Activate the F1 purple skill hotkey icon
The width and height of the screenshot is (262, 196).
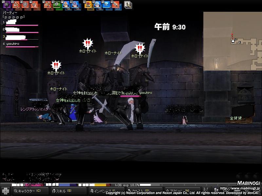(x=7, y=5)
